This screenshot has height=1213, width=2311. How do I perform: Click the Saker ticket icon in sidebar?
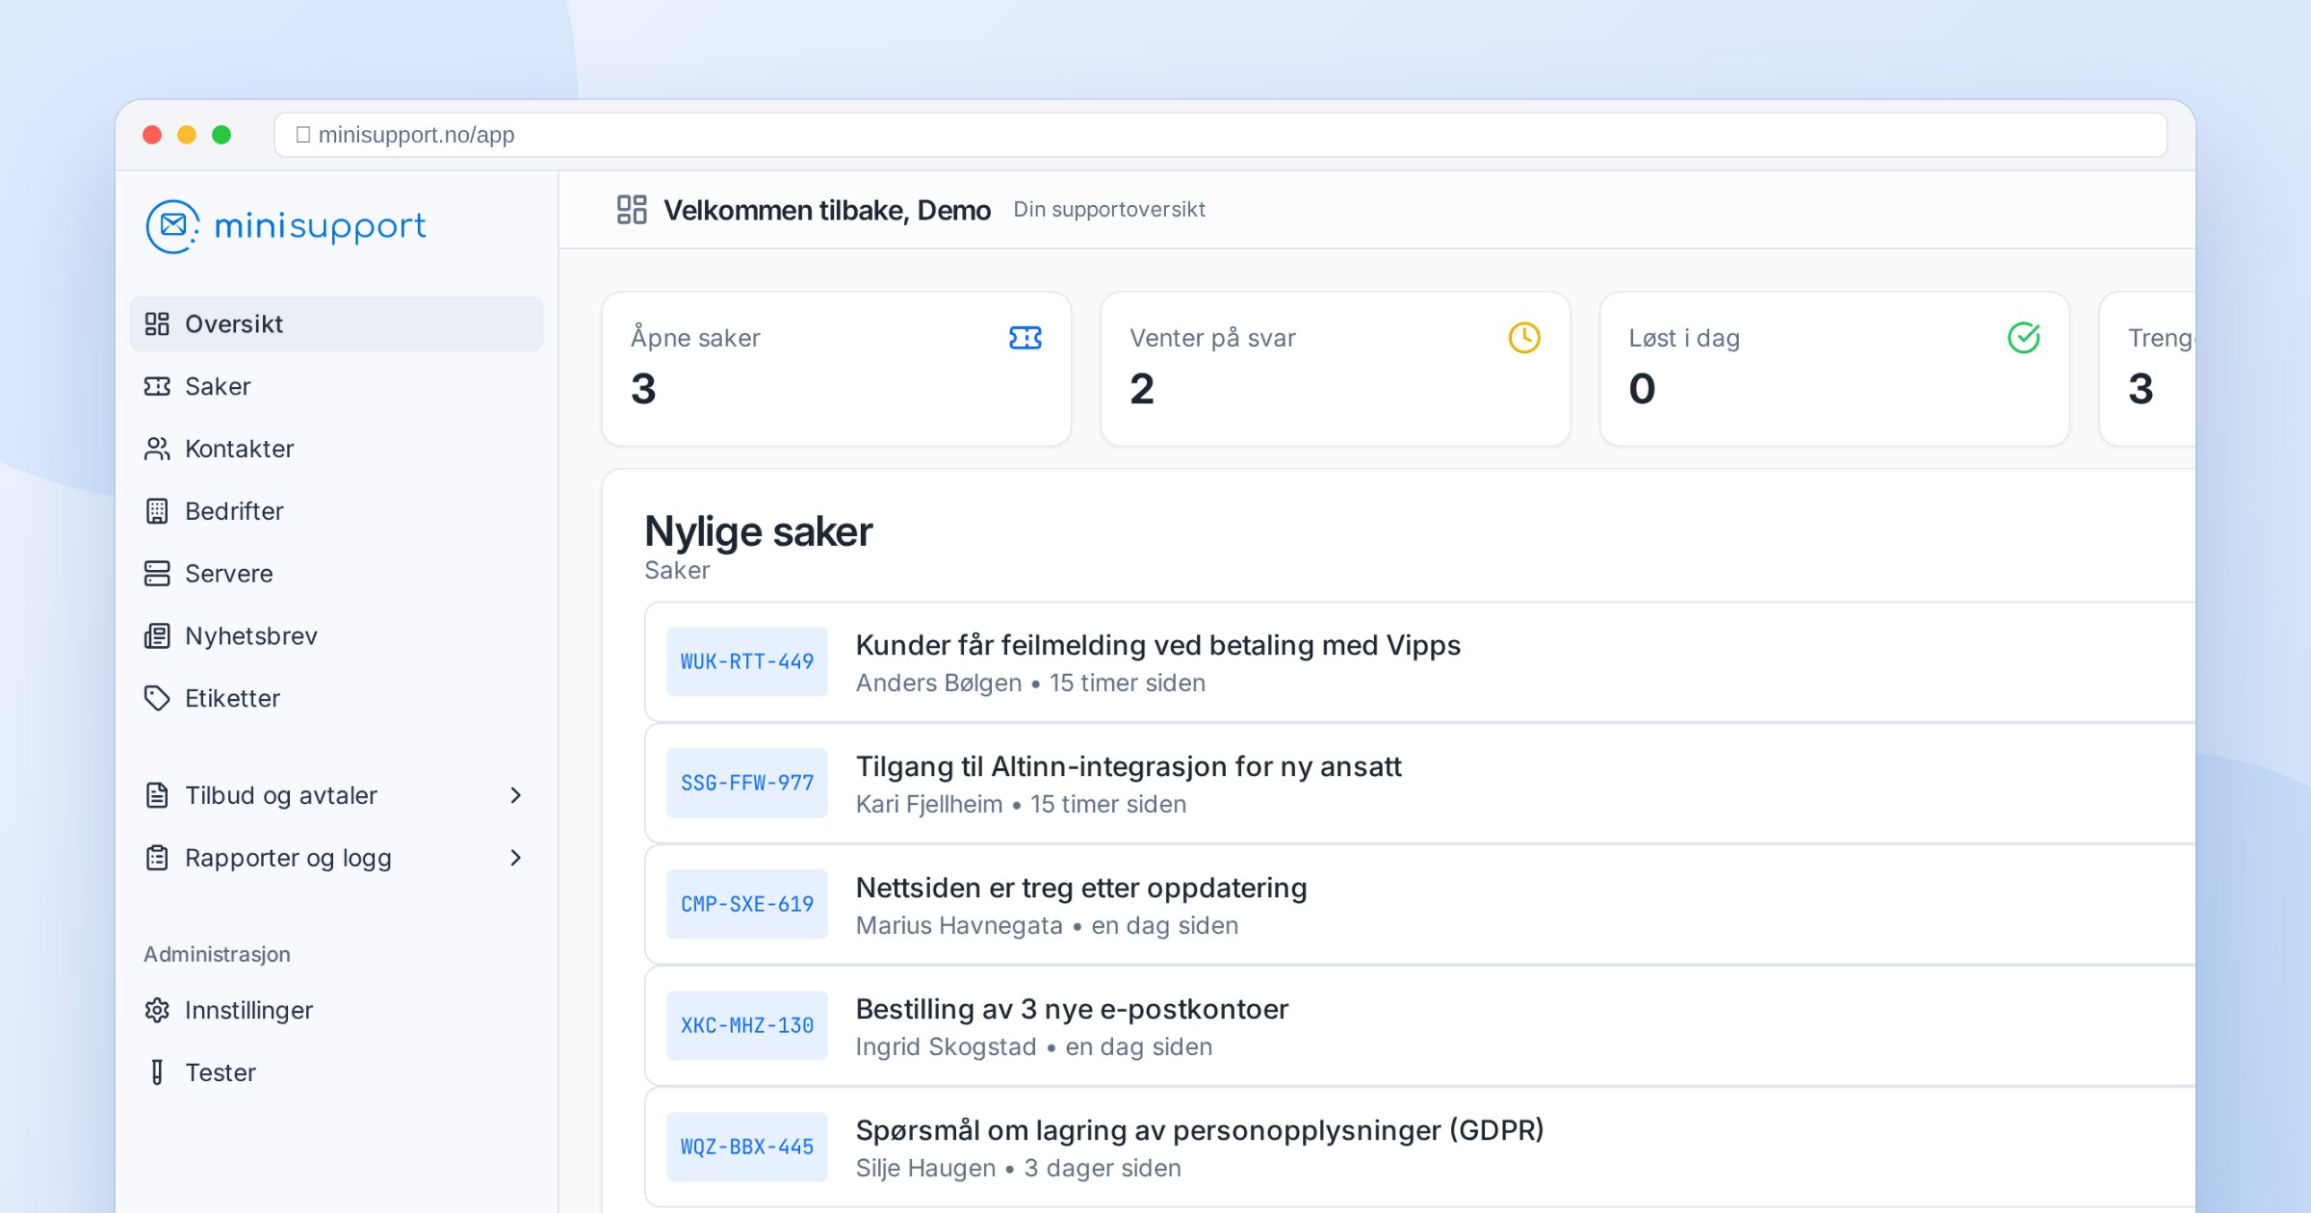point(157,387)
